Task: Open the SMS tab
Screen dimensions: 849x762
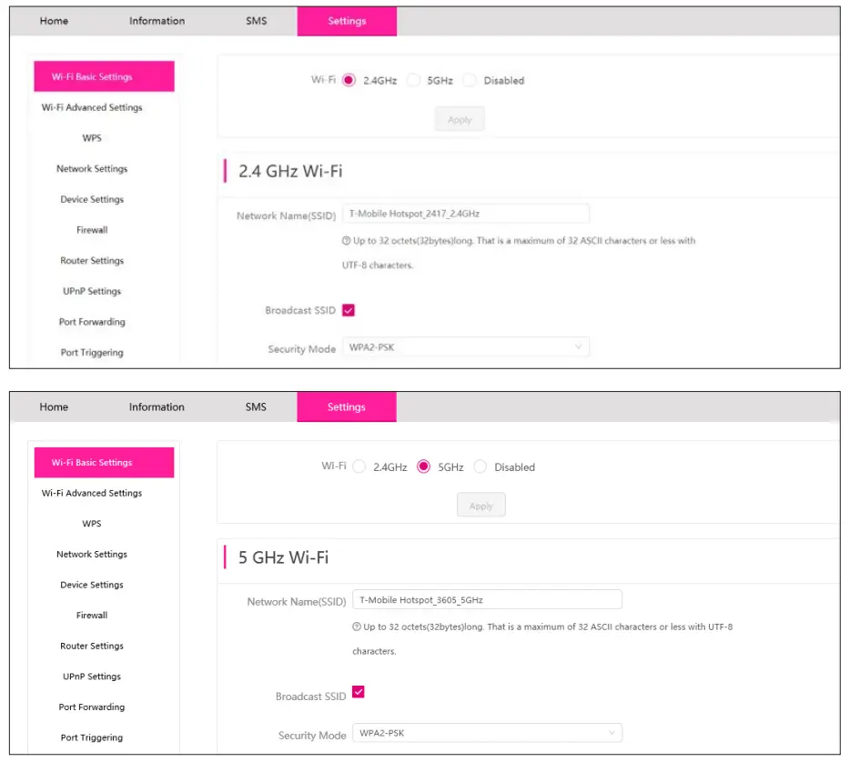Action: click(256, 20)
